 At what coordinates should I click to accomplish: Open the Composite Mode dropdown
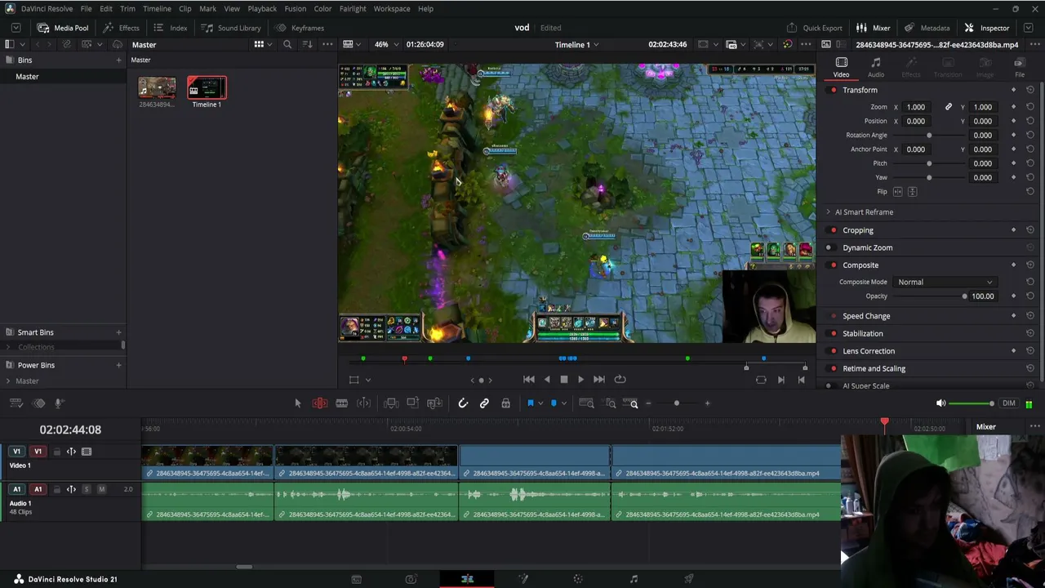tap(945, 283)
